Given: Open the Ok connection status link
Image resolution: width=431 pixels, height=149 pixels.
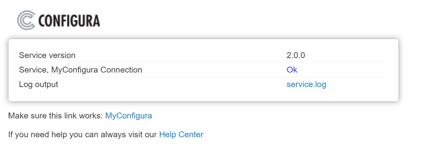Looking at the screenshot, I should tap(292, 70).
